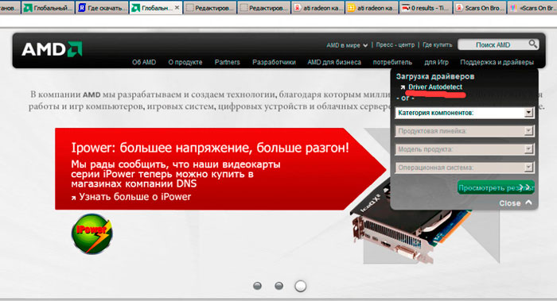Click the search magnifier icon

(532, 44)
